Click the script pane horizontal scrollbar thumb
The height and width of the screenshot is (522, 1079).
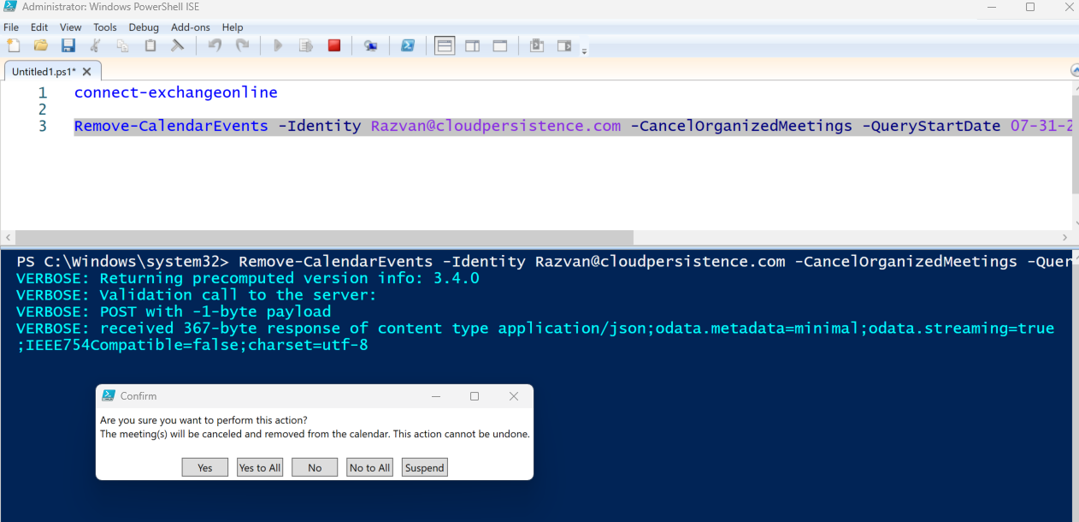323,238
